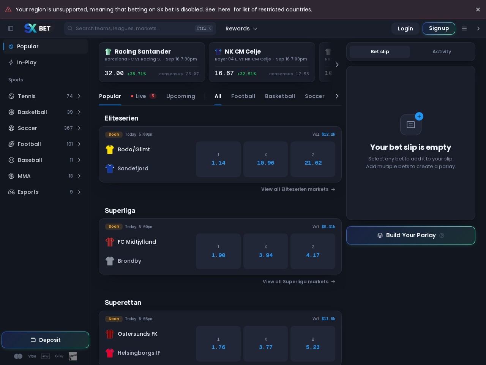Viewport: 486px width, 365px height.
Task: Collapse the bet slip panel arrow
Action: pyautogui.click(x=478, y=29)
